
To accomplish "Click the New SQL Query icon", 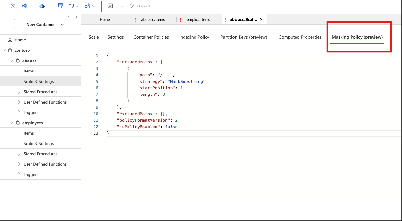I will pyautogui.click(x=60, y=6).
